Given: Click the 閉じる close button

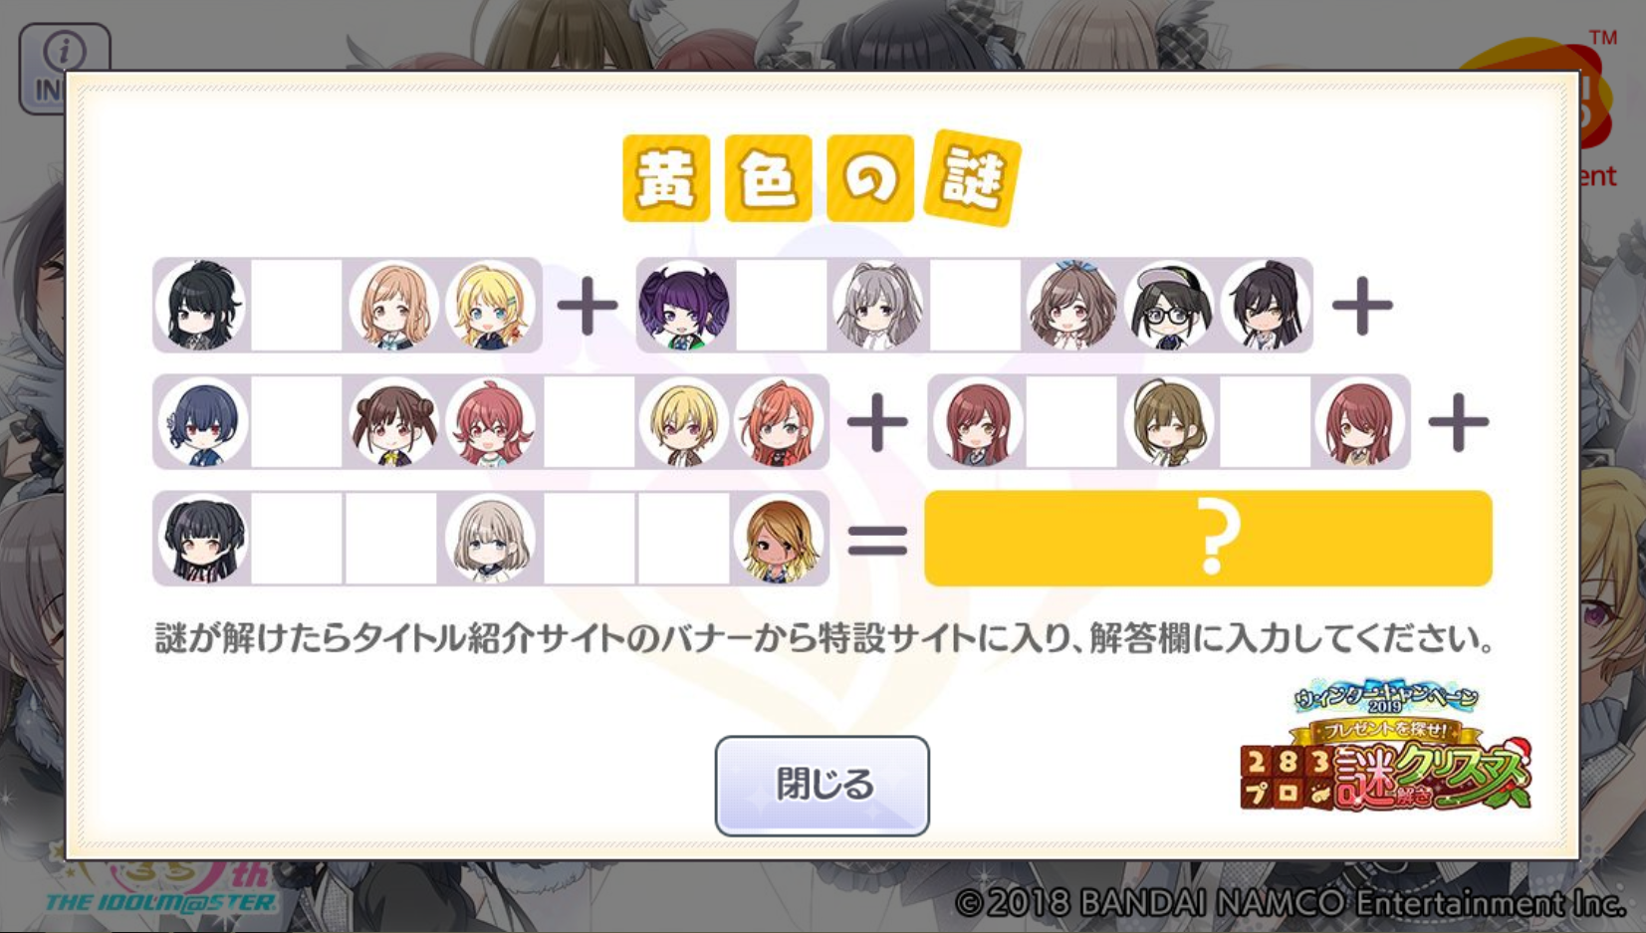Looking at the screenshot, I should (822, 786).
